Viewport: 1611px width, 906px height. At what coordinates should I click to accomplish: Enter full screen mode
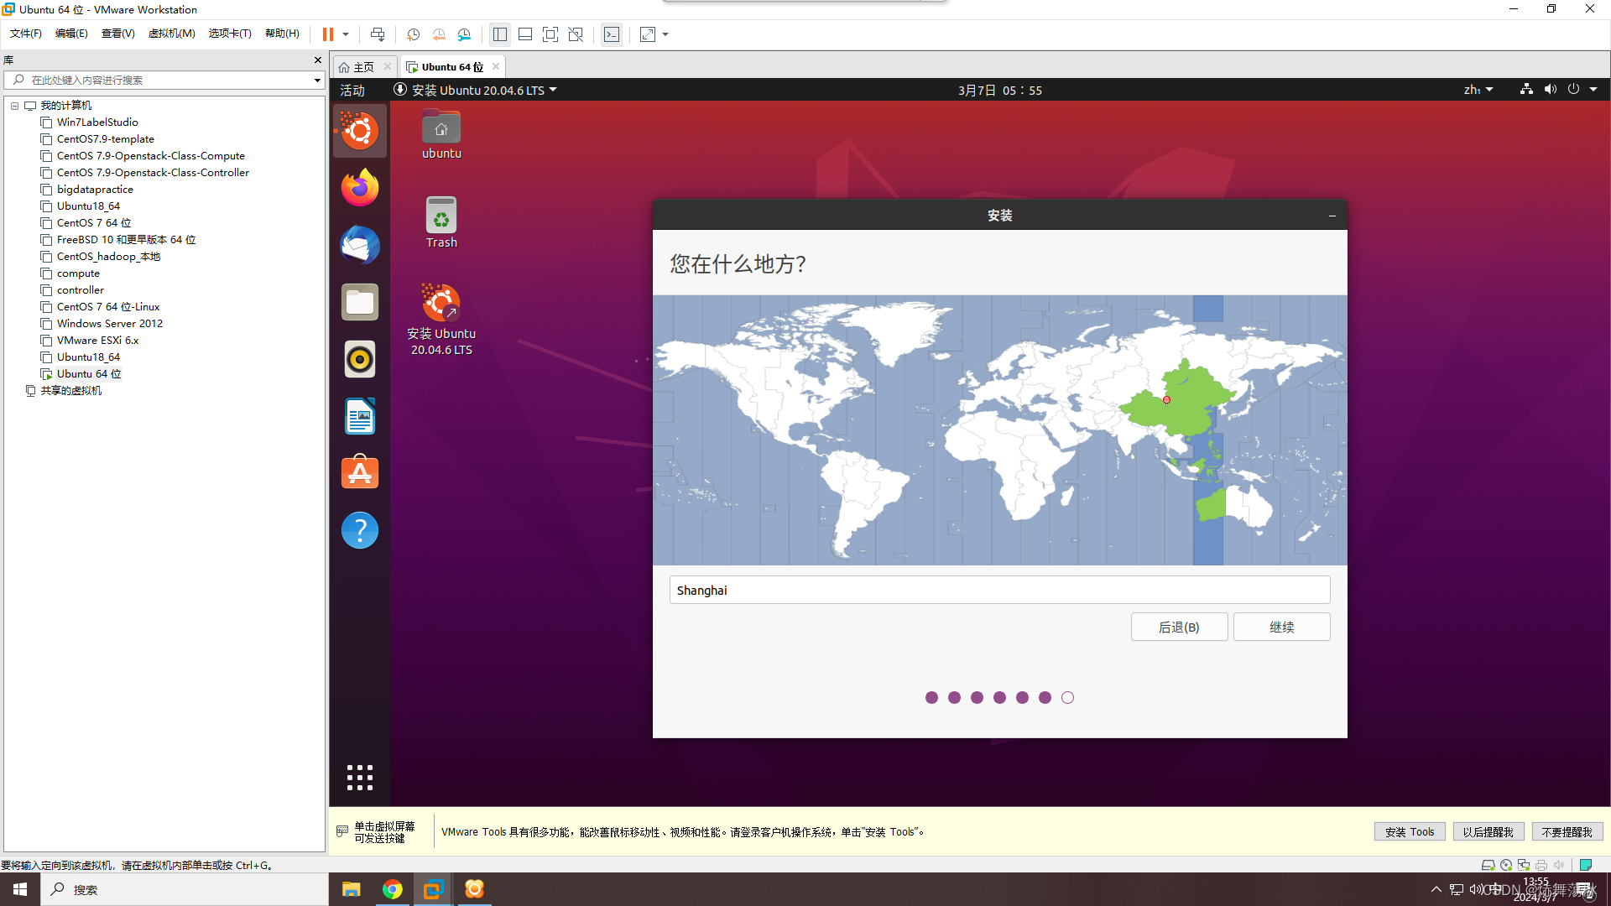click(x=550, y=34)
